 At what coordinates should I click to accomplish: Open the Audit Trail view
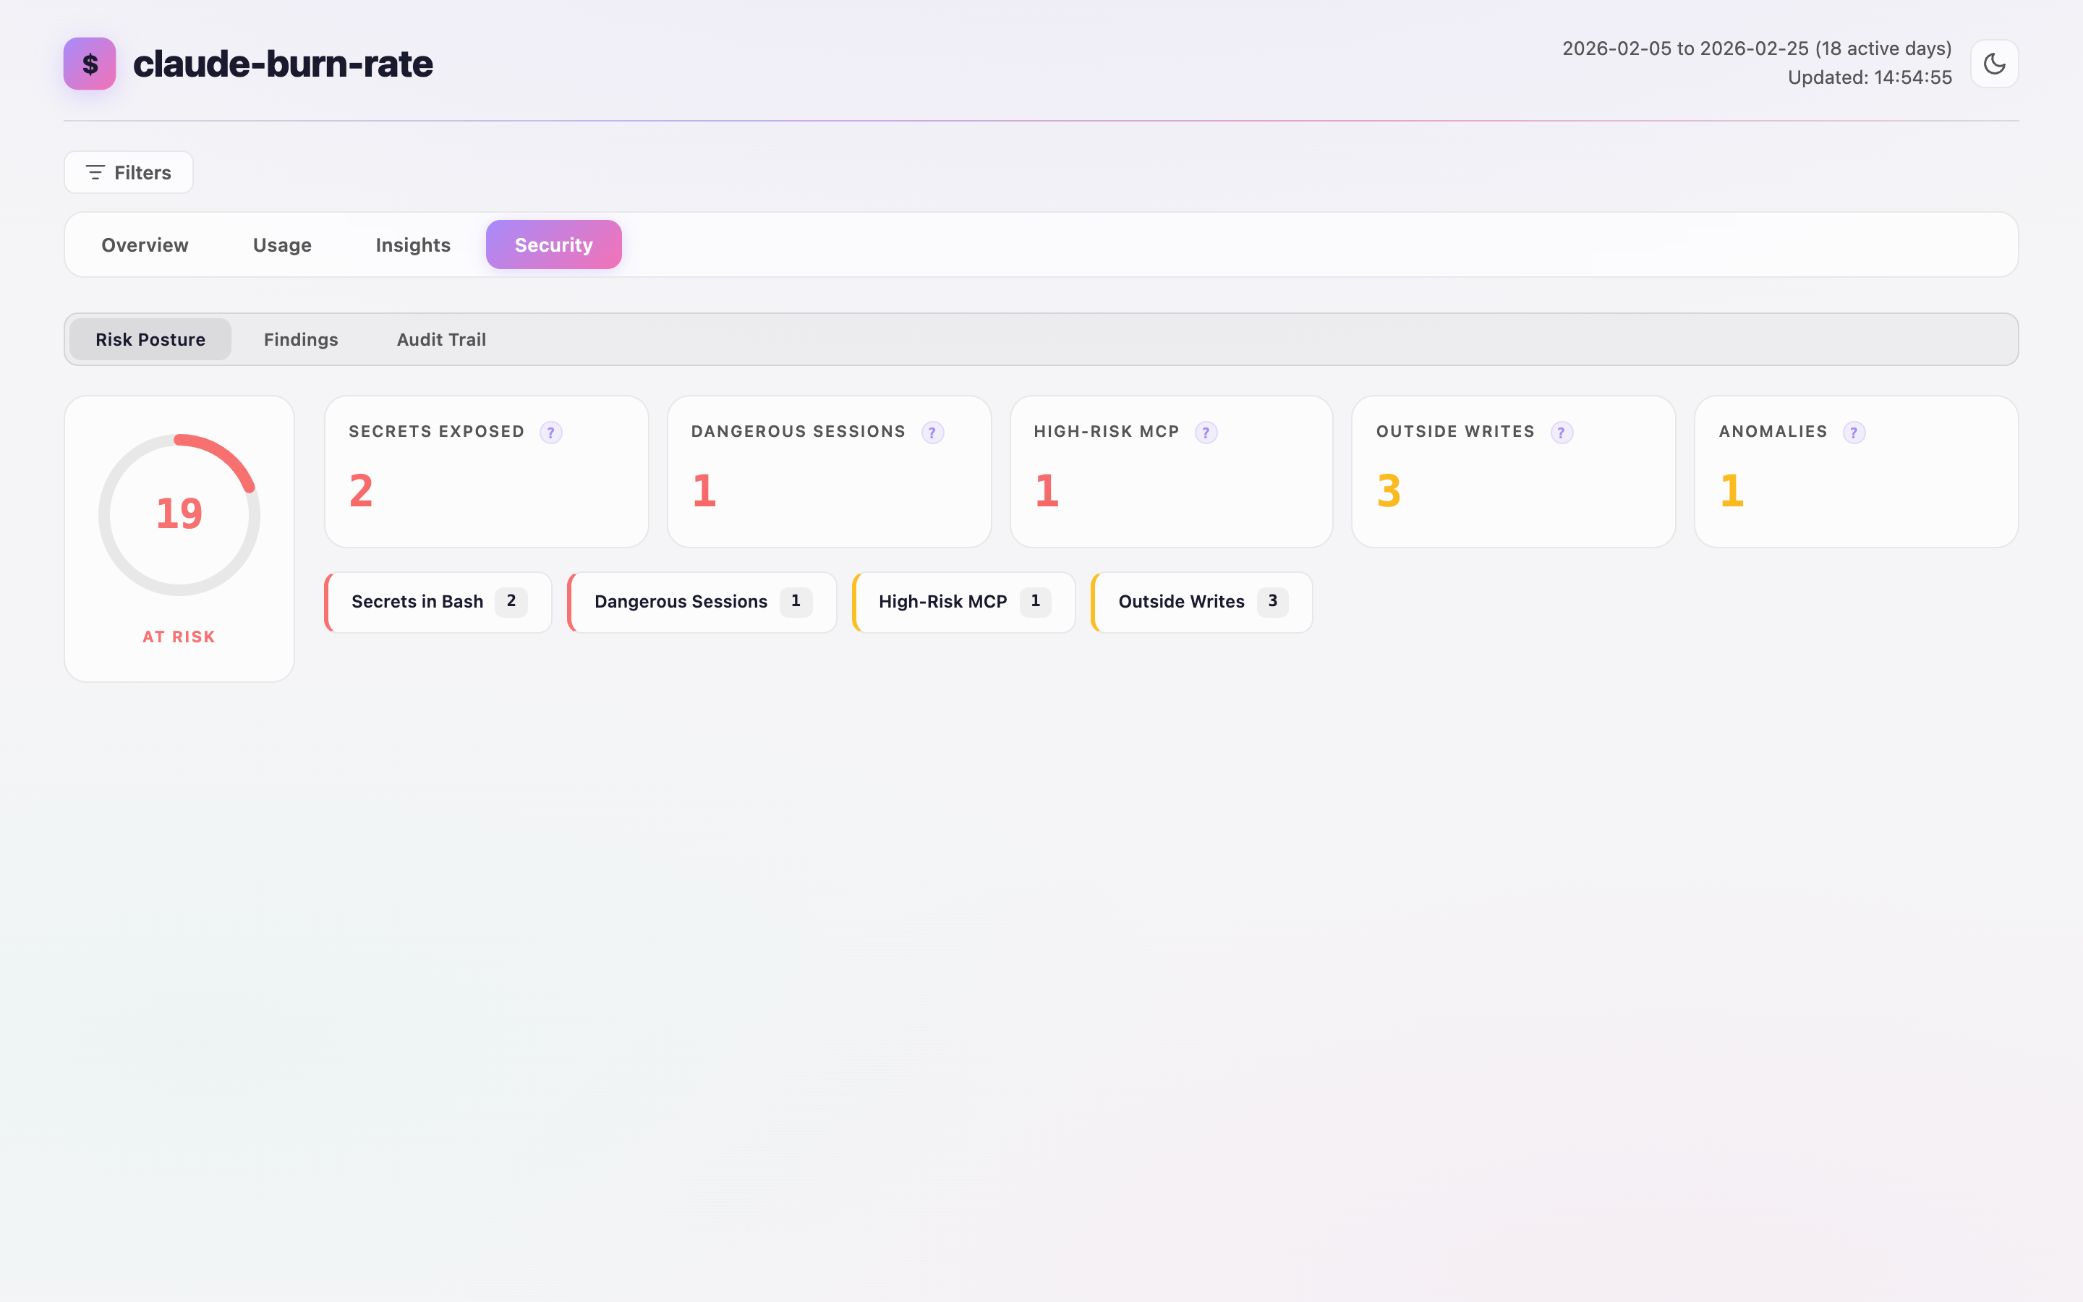coord(440,339)
